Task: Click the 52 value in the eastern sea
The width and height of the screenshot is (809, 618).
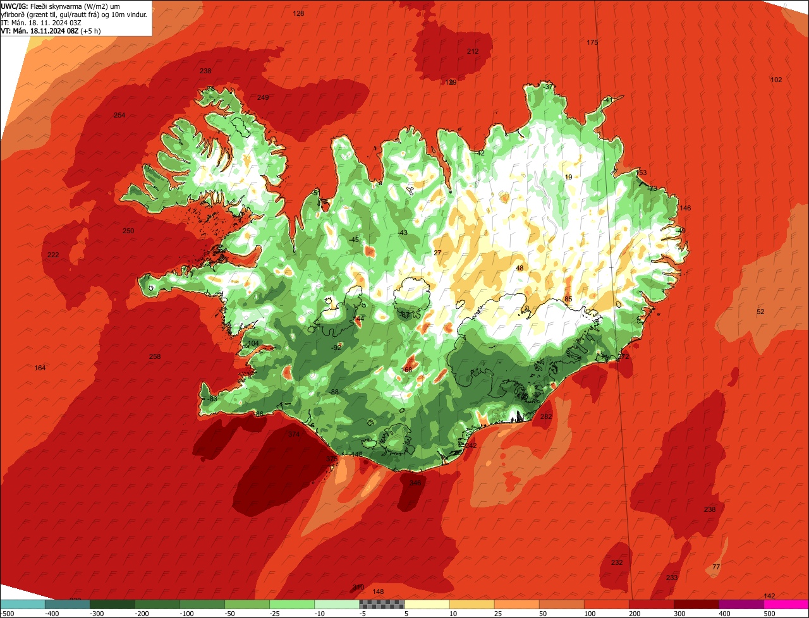Action: click(x=760, y=312)
